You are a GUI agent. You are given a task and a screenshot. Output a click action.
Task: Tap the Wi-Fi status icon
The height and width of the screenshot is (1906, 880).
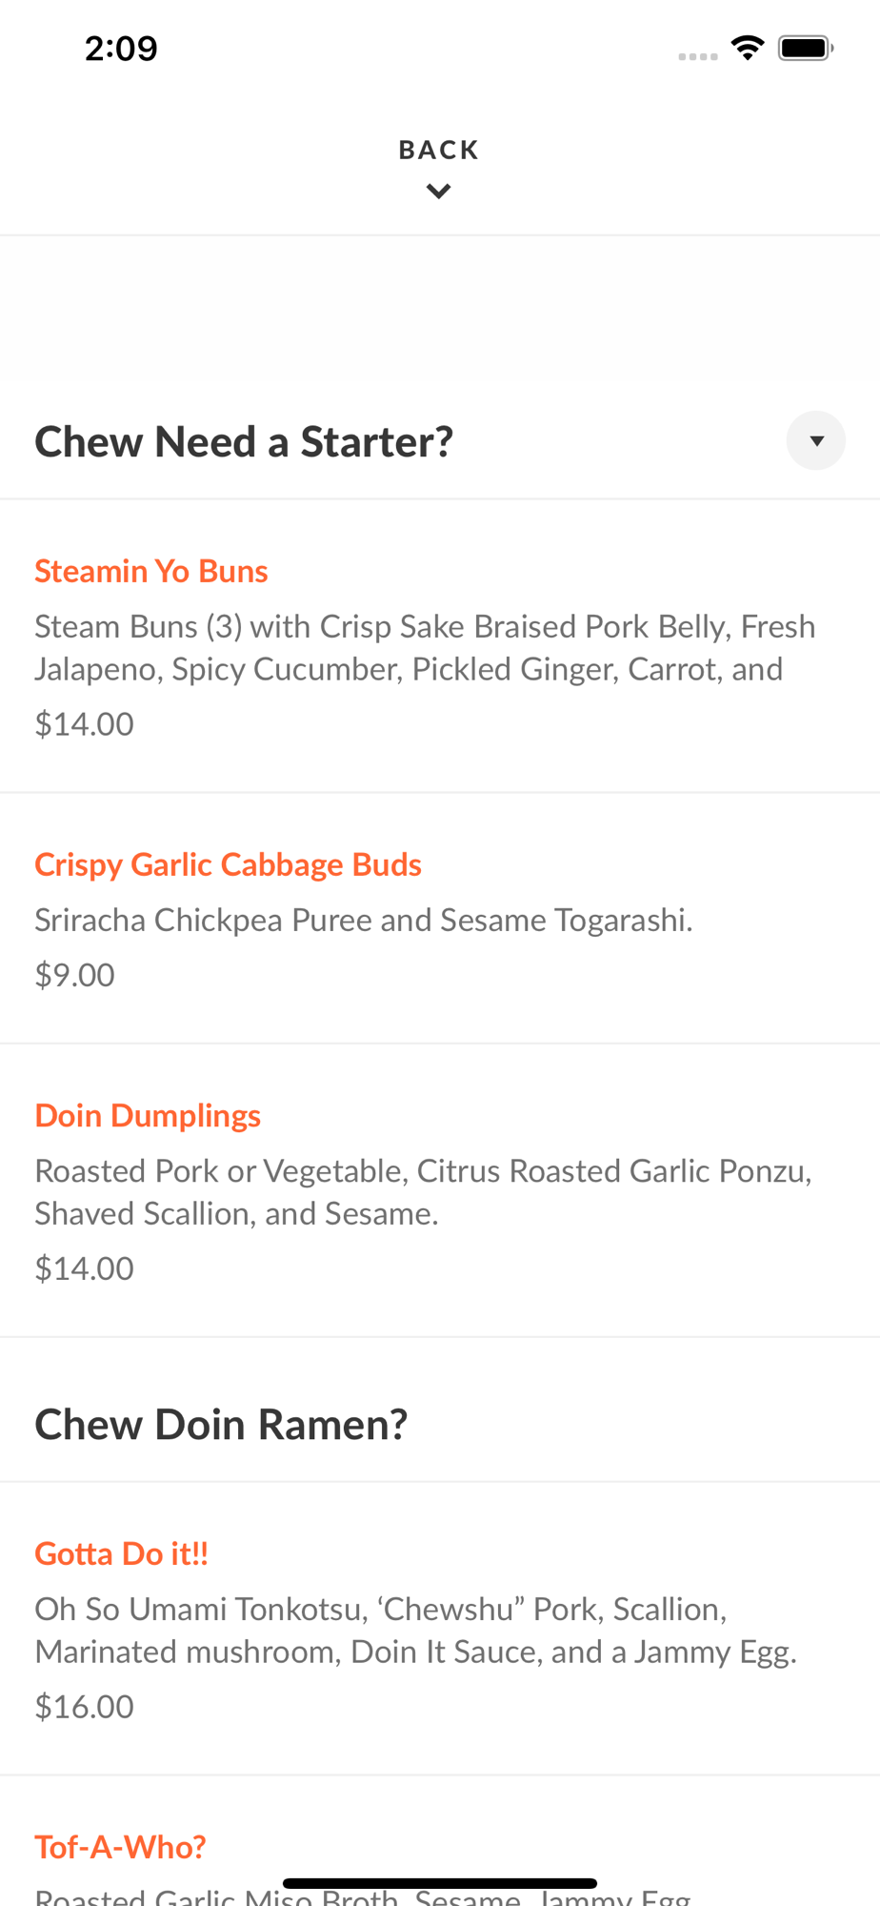748,48
